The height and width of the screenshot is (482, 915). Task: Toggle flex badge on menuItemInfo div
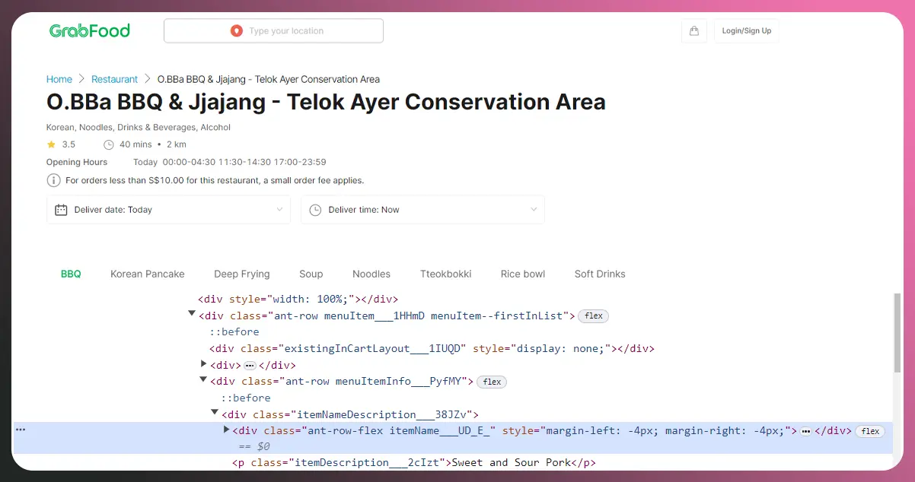pyautogui.click(x=492, y=382)
